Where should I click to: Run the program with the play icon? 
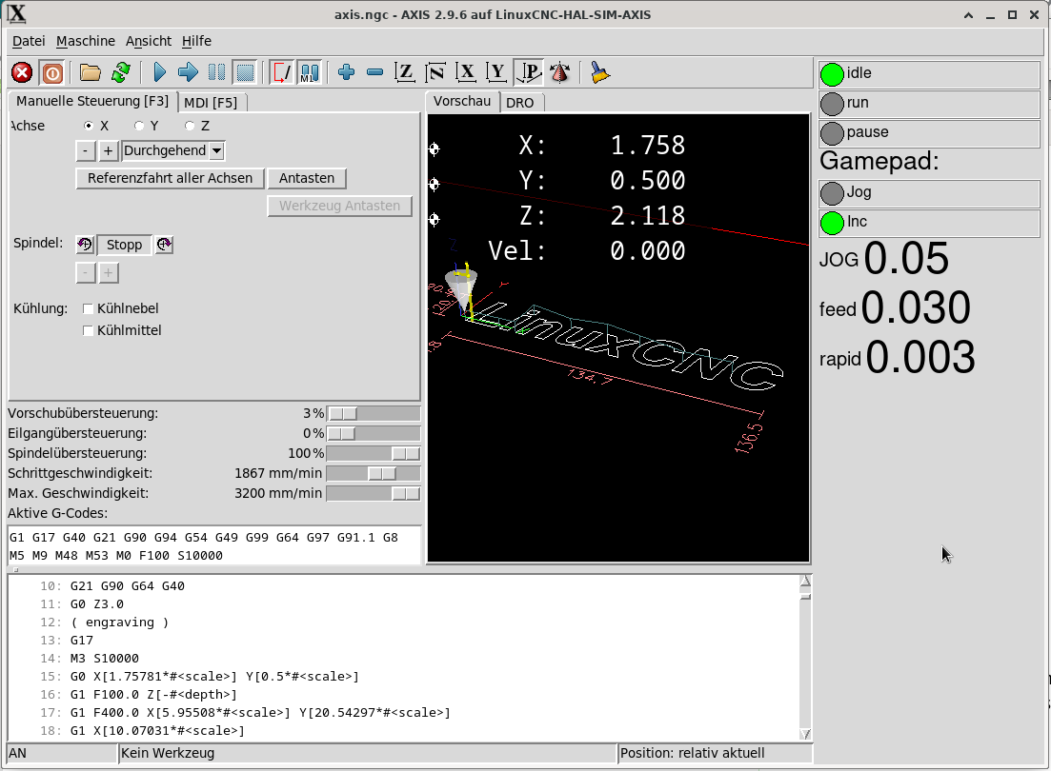[159, 72]
